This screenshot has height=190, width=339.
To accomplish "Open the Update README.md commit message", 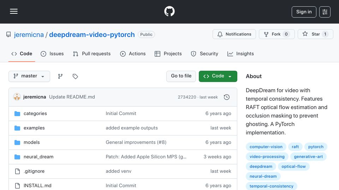I will point(72,97).
